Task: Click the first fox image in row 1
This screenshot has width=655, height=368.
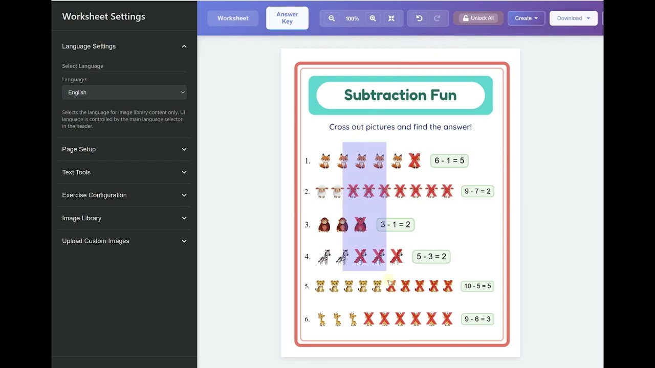Action: tap(325, 161)
